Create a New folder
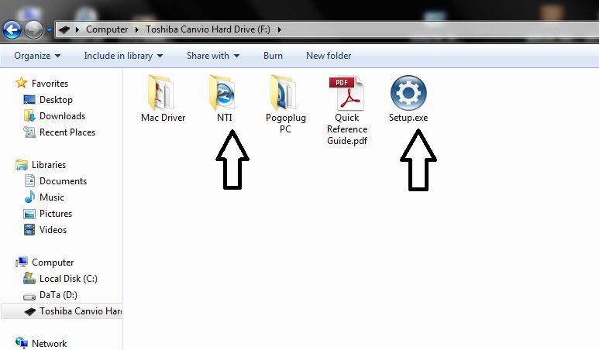Image resolution: width=599 pixels, height=350 pixels. (x=329, y=56)
